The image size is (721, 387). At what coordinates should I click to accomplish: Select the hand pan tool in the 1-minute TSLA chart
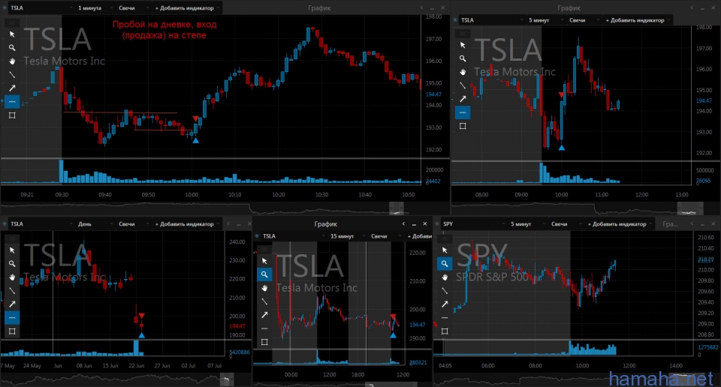[12, 61]
